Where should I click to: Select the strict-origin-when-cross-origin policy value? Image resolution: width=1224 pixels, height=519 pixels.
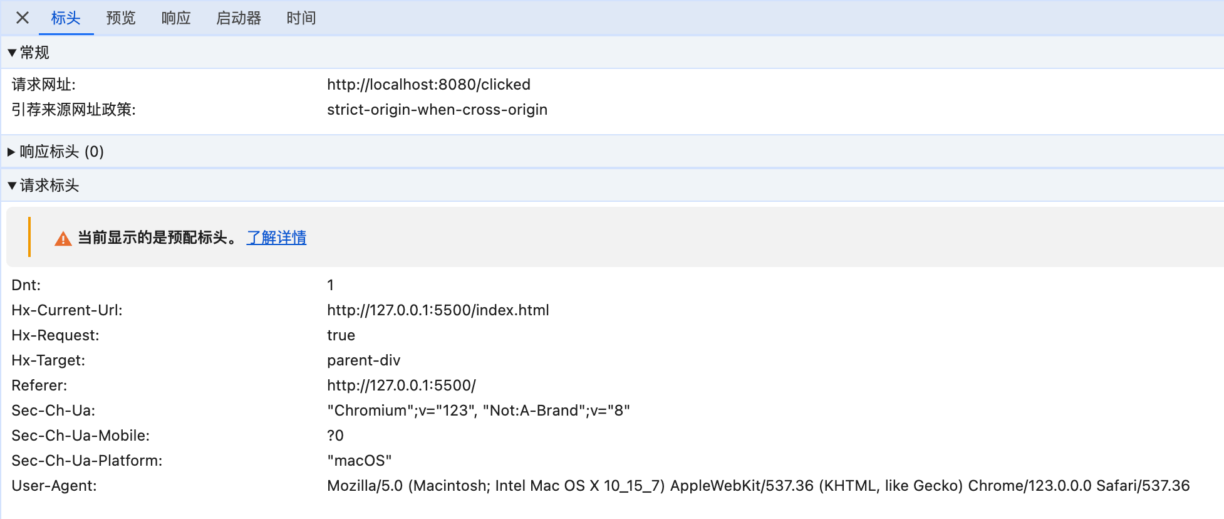click(437, 110)
